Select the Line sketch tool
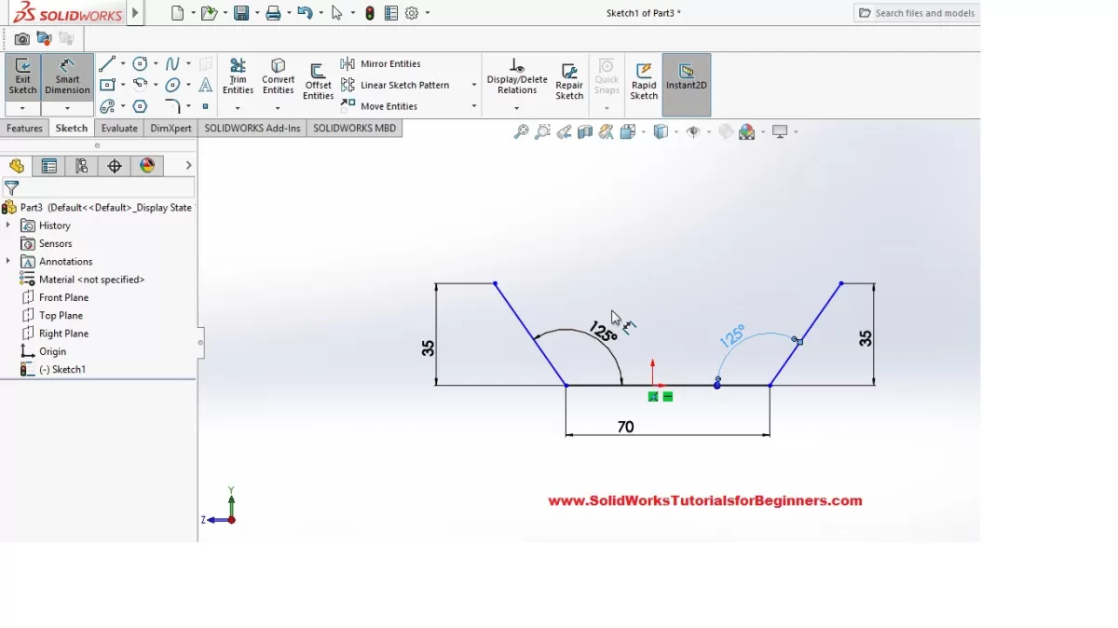The height and width of the screenshot is (628, 1118). tap(106, 64)
